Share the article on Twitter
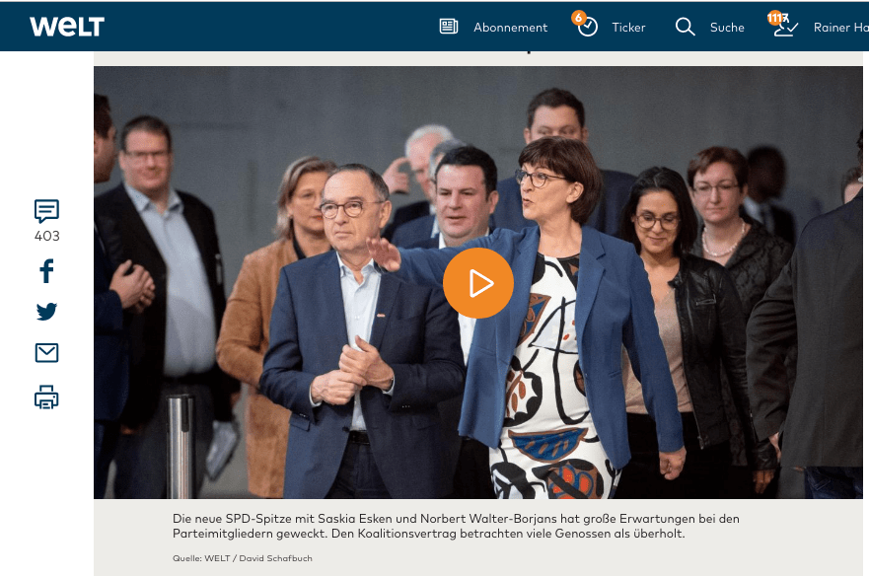This screenshot has width=869, height=578. 46,312
